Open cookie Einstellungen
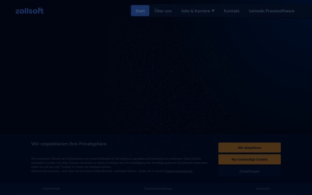The image size is (312, 195). tap(250, 171)
